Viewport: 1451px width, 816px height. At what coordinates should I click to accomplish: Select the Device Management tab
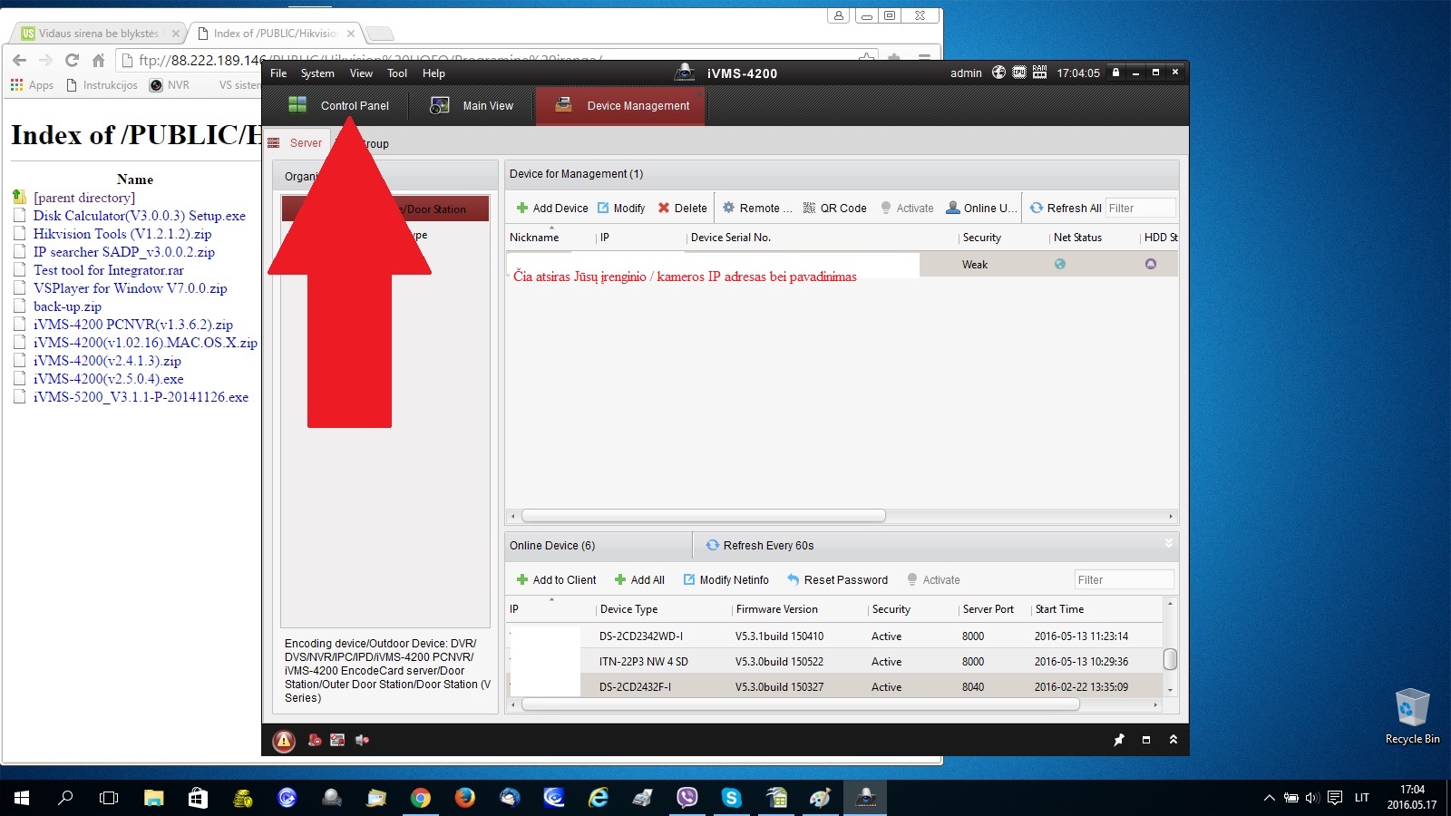622,106
